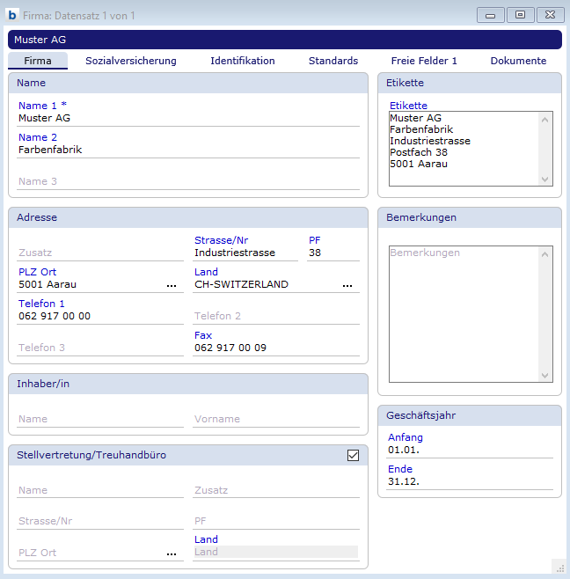The image size is (570, 579).
Task: Toggle the Stellvertretung/Treuhandbüro checkbox
Action: (x=354, y=455)
